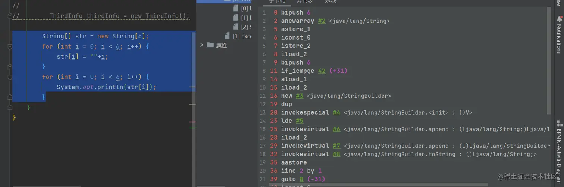Click the 'if_icmpge' instruction
564x187 pixels.
(x=298, y=71)
